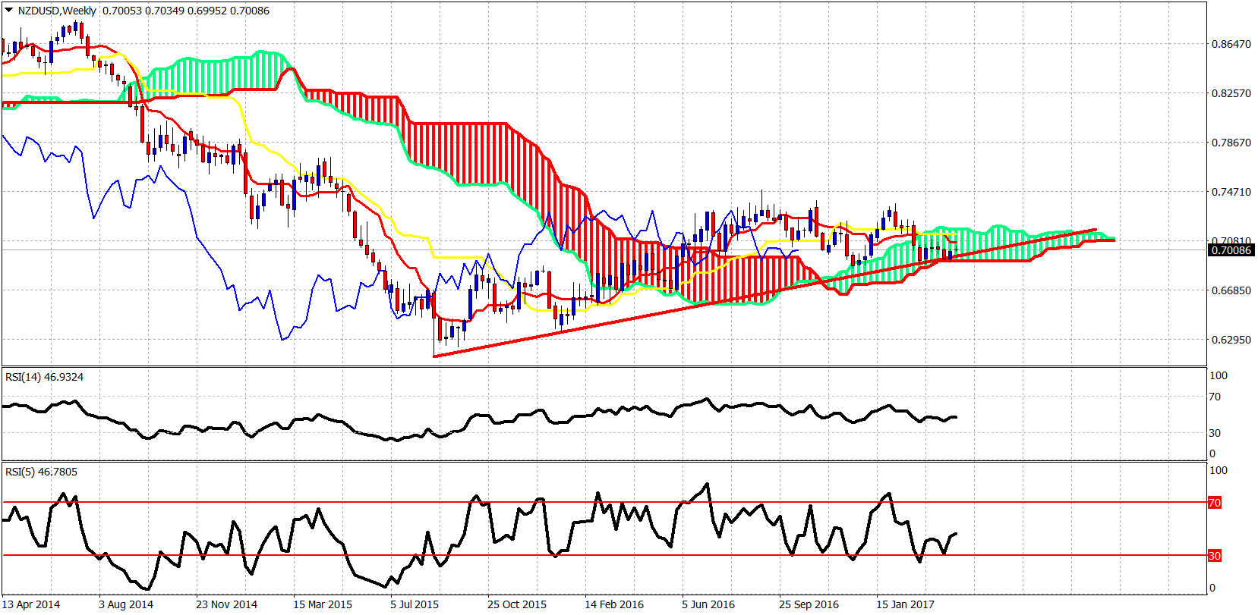The image size is (1258, 615).
Task: Click the 100 level on the RSI(14) scale
Action: [x=1219, y=375]
